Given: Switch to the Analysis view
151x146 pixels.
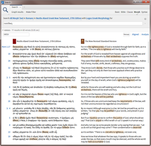Looking at the screenshot, I should point(145,34).
